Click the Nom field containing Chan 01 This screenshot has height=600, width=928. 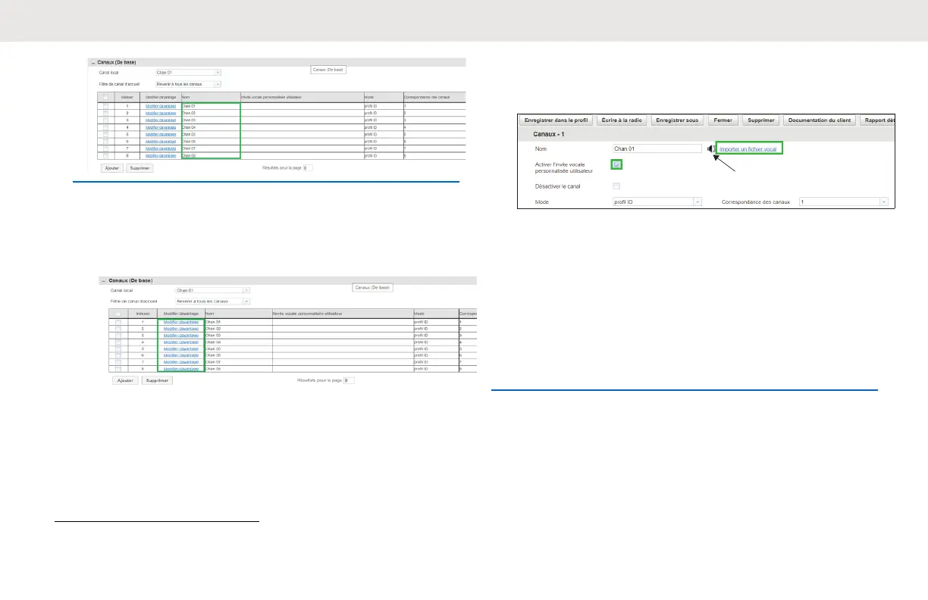657,149
